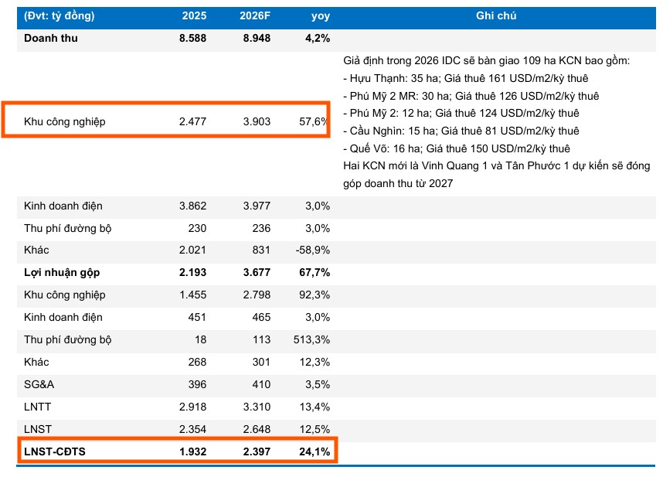Select the 2025 column header
The height and width of the screenshot is (477, 663).
[x=194, y=15]
